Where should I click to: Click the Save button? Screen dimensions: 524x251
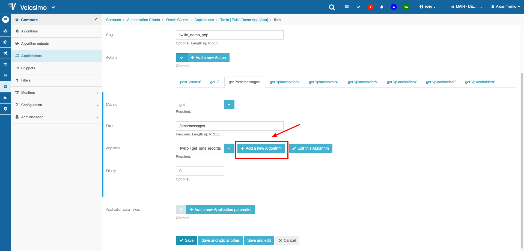click(186, 240)
